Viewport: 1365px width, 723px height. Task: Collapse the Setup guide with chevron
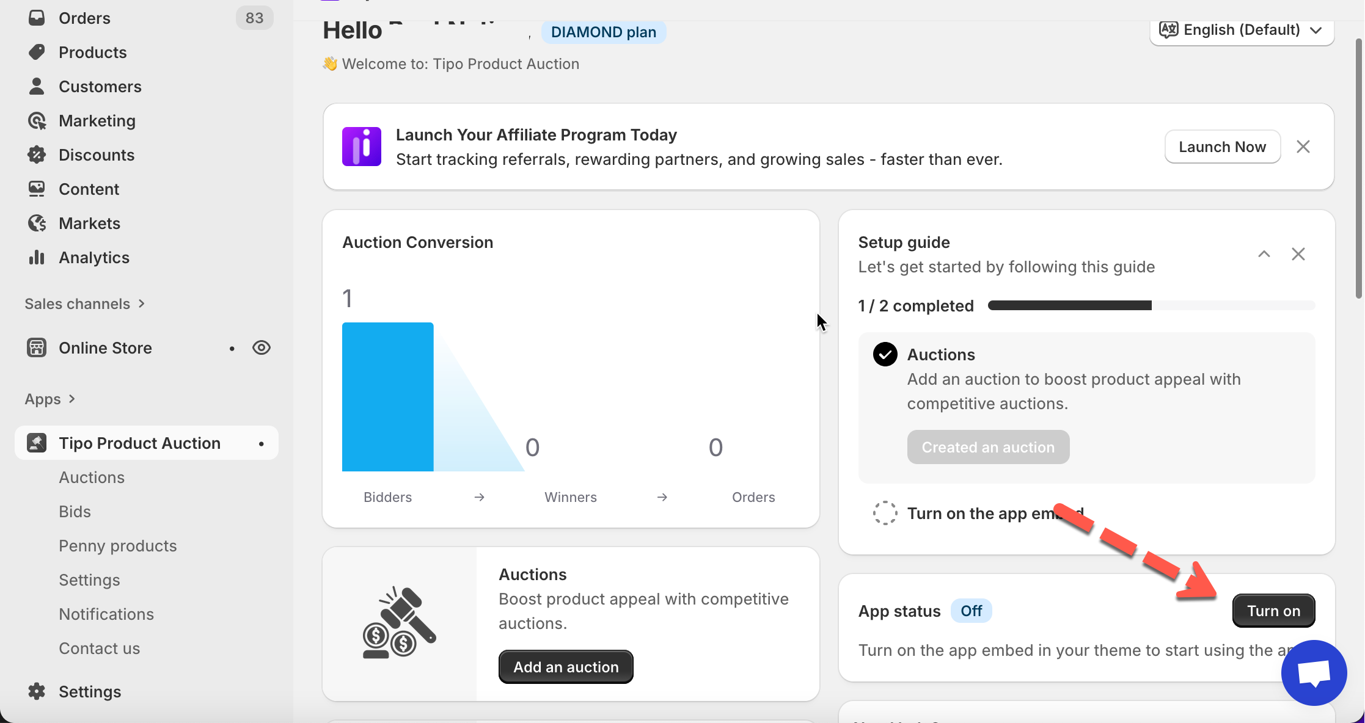click(x=1264, y=254)
